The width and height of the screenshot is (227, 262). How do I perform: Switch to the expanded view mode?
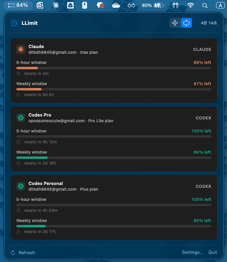tap(186, 23)
